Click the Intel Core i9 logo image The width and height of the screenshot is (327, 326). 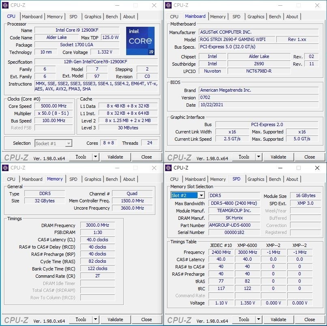coord(140,41)
